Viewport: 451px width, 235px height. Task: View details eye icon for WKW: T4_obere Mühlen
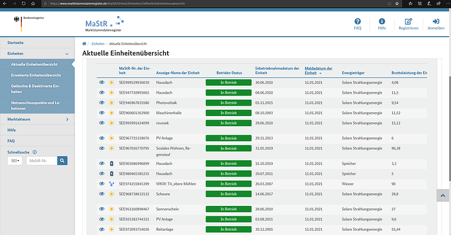[x=102, y=184]
